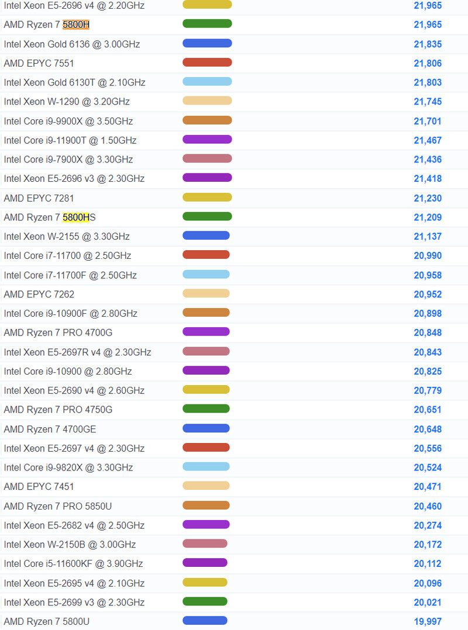Click score 20,848

click(428, 333)
